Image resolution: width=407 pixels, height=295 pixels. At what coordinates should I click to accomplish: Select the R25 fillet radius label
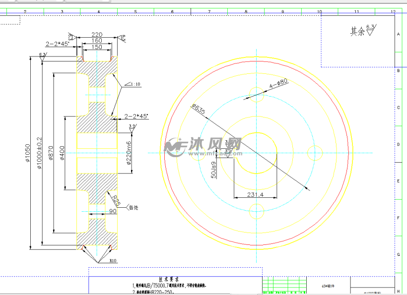[116, 201]
